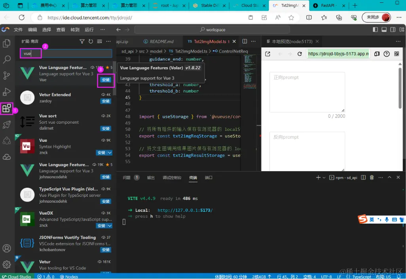Screen dimensions: 406x279
Task: Open Source Control view in activity bar
Action: pos(7,75)
